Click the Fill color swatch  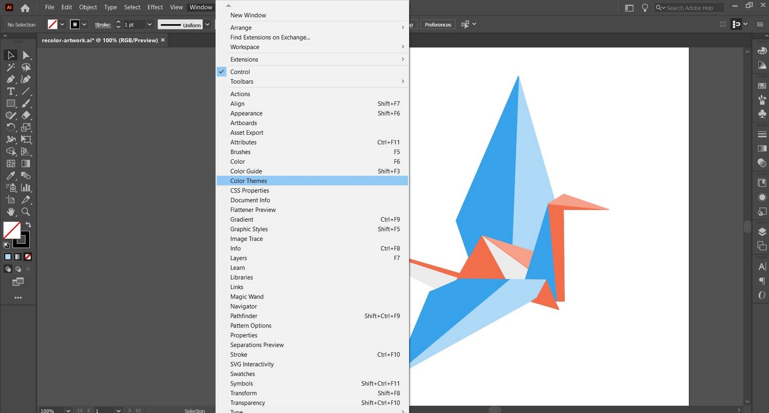tap(12, 230)
